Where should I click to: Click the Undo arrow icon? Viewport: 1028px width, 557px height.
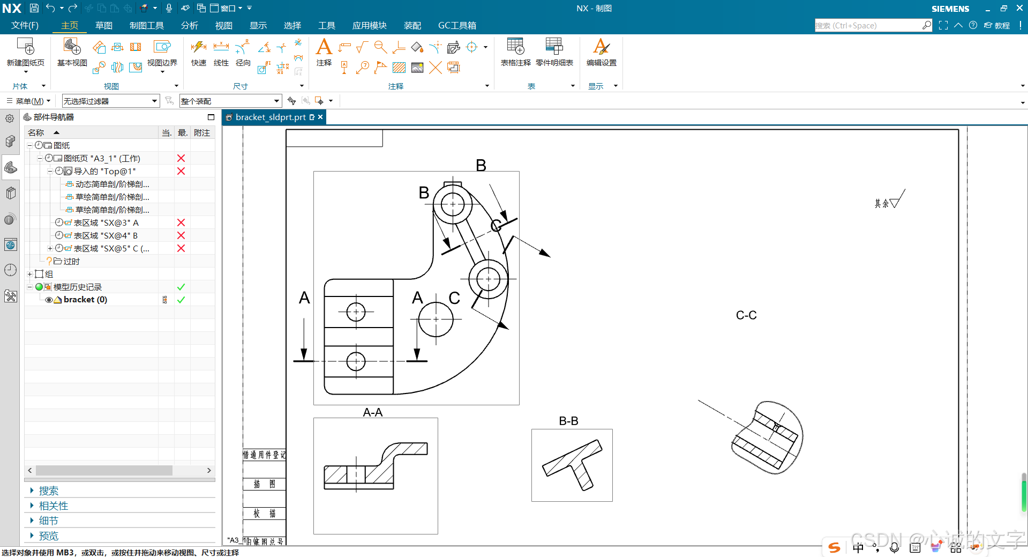(50, 8)
